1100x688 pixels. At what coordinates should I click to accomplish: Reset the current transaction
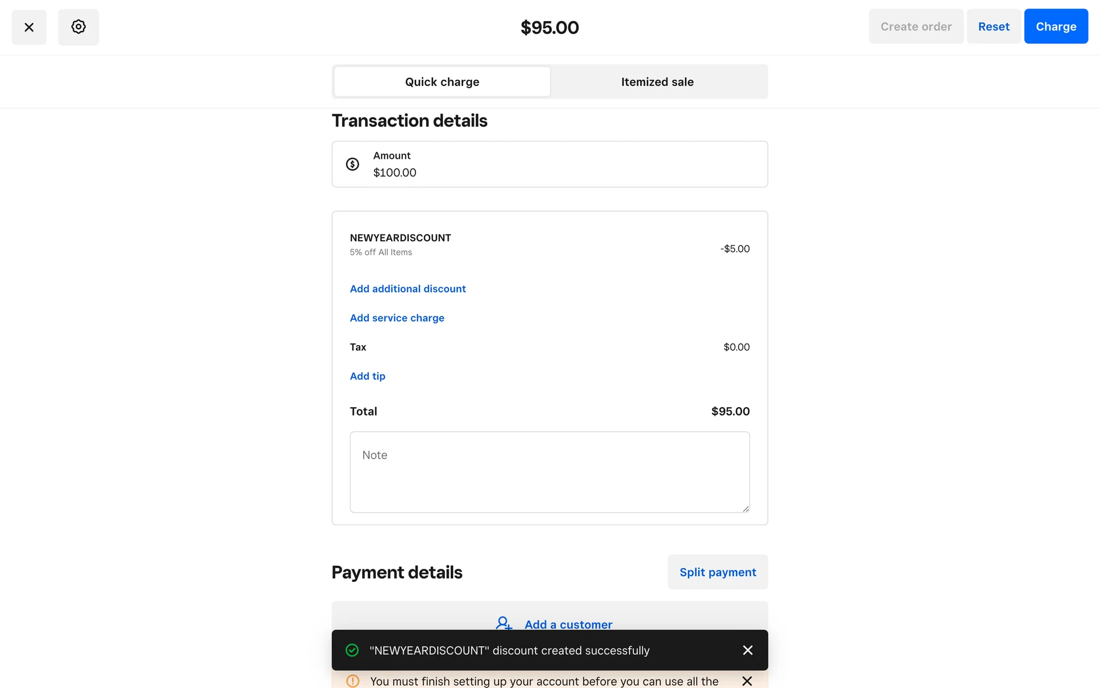point(993,26)
